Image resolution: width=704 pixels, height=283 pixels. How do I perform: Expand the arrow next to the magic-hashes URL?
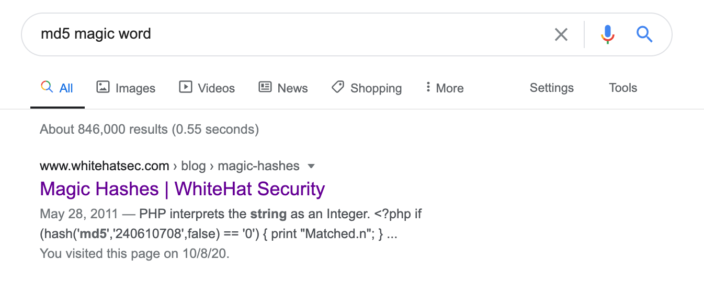(x=311, y=167)
